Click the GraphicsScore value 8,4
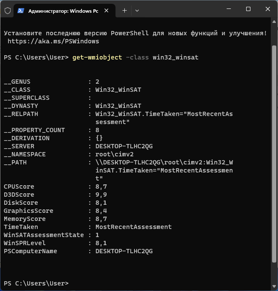278x291 pixels. click(x=101, y=211)
